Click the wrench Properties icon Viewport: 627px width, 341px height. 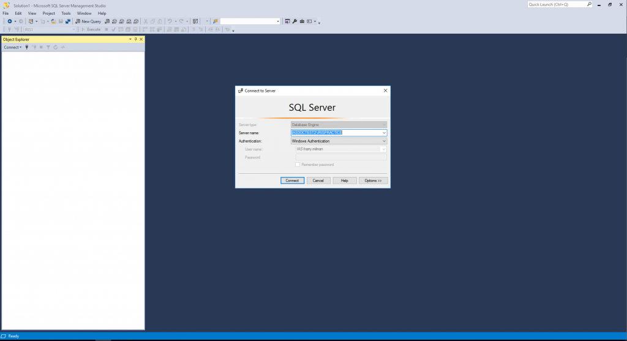[295, 21]
